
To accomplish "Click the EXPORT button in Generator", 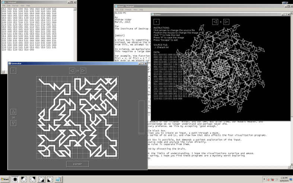I will pos(77,164).
